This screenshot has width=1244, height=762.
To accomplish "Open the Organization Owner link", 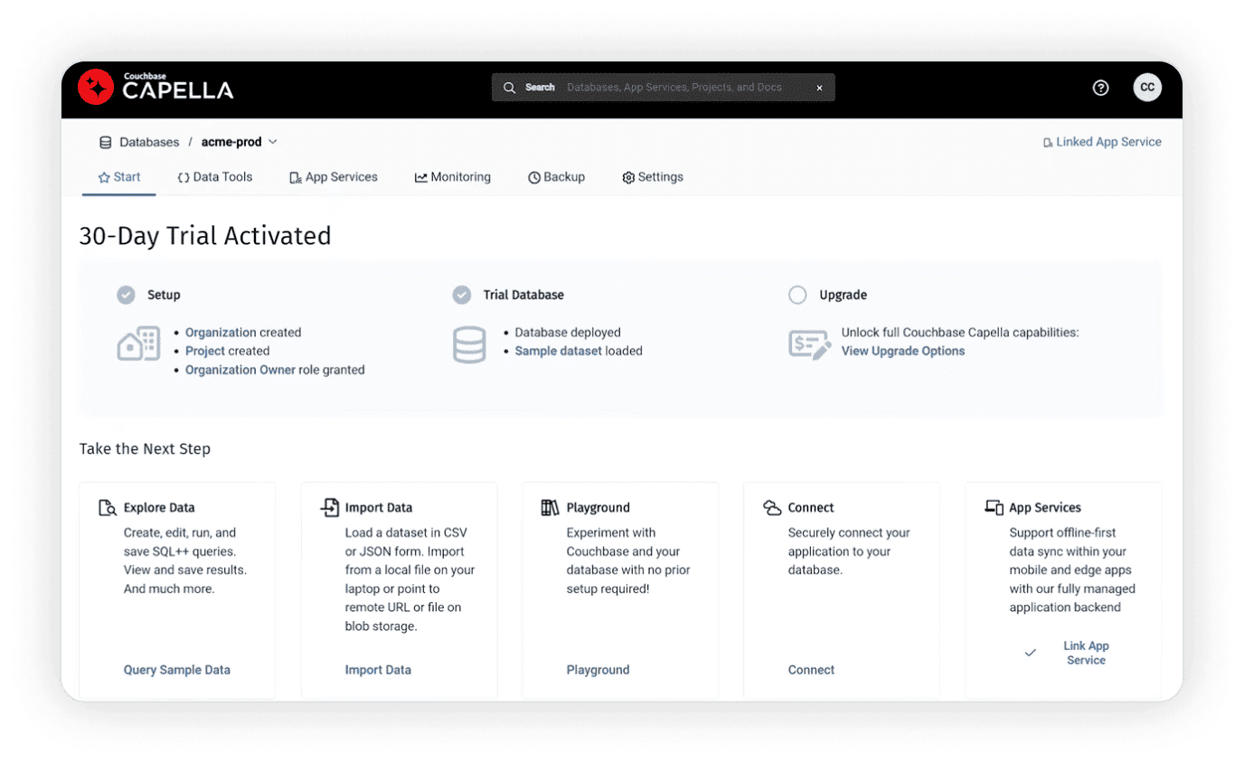I will (x=241, y=370).
